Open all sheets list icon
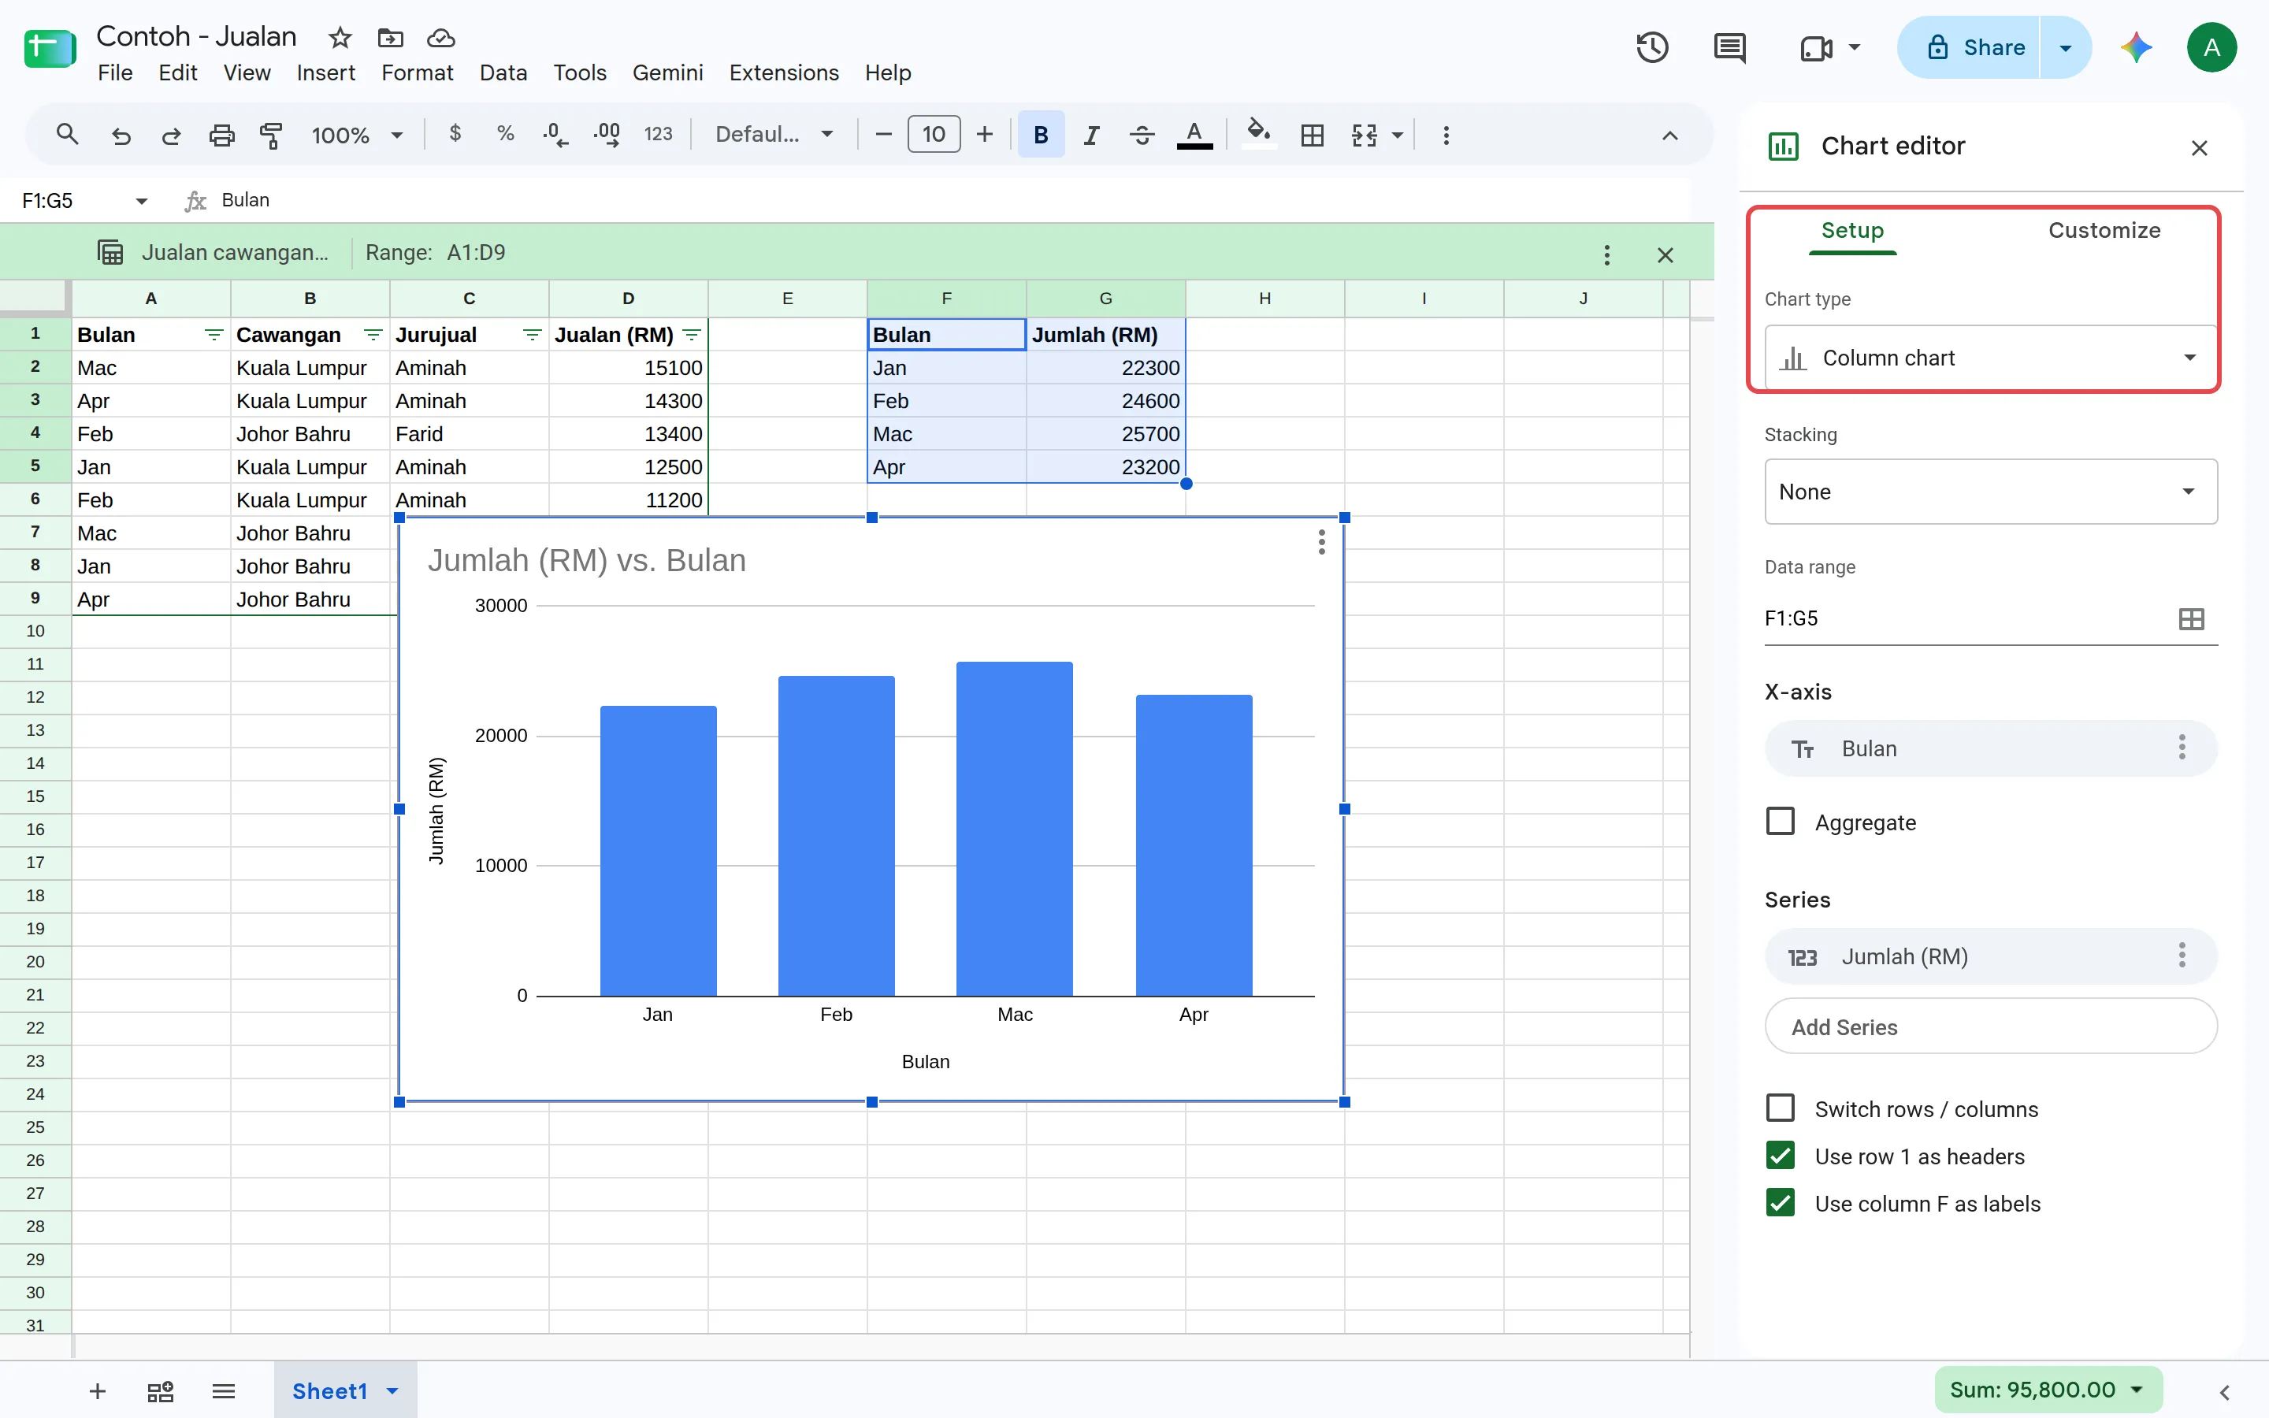 (x=223, y=1390)
